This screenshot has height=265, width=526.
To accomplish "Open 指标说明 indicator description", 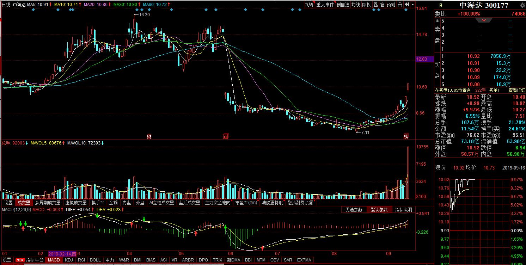I will point(403,210).
